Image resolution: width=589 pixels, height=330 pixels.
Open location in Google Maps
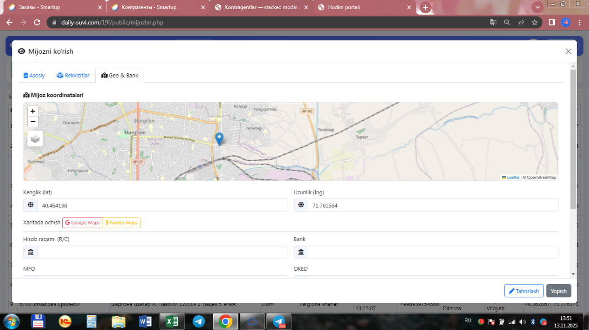click(82, 223)
